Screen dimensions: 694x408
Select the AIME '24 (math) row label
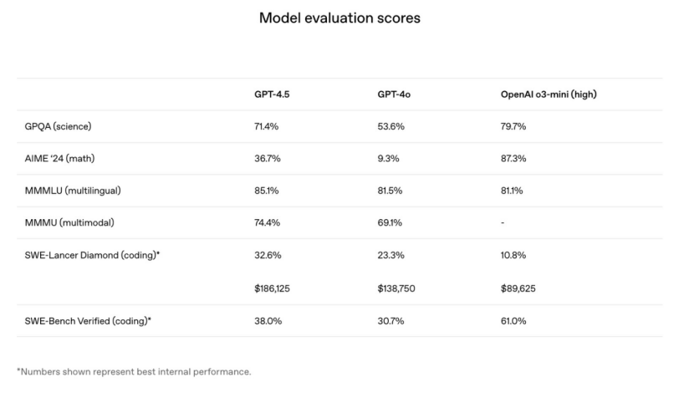point(61,159)
